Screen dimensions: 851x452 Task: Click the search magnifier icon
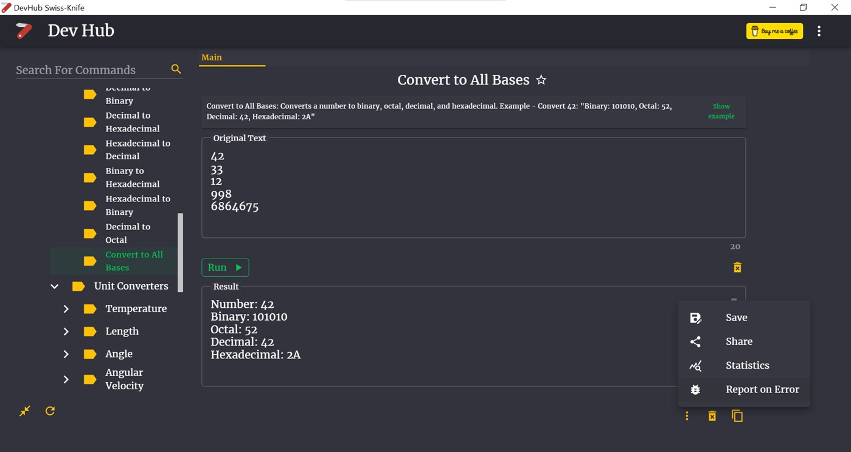tap(176, 69)
